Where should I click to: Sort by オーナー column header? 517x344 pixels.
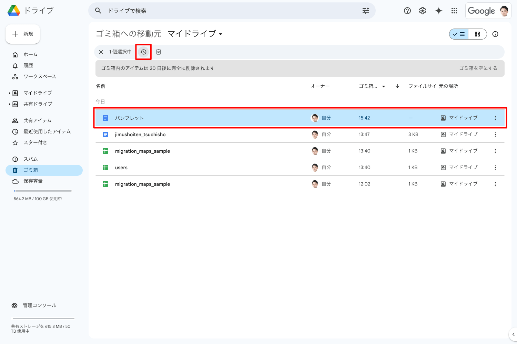(320, 86)
